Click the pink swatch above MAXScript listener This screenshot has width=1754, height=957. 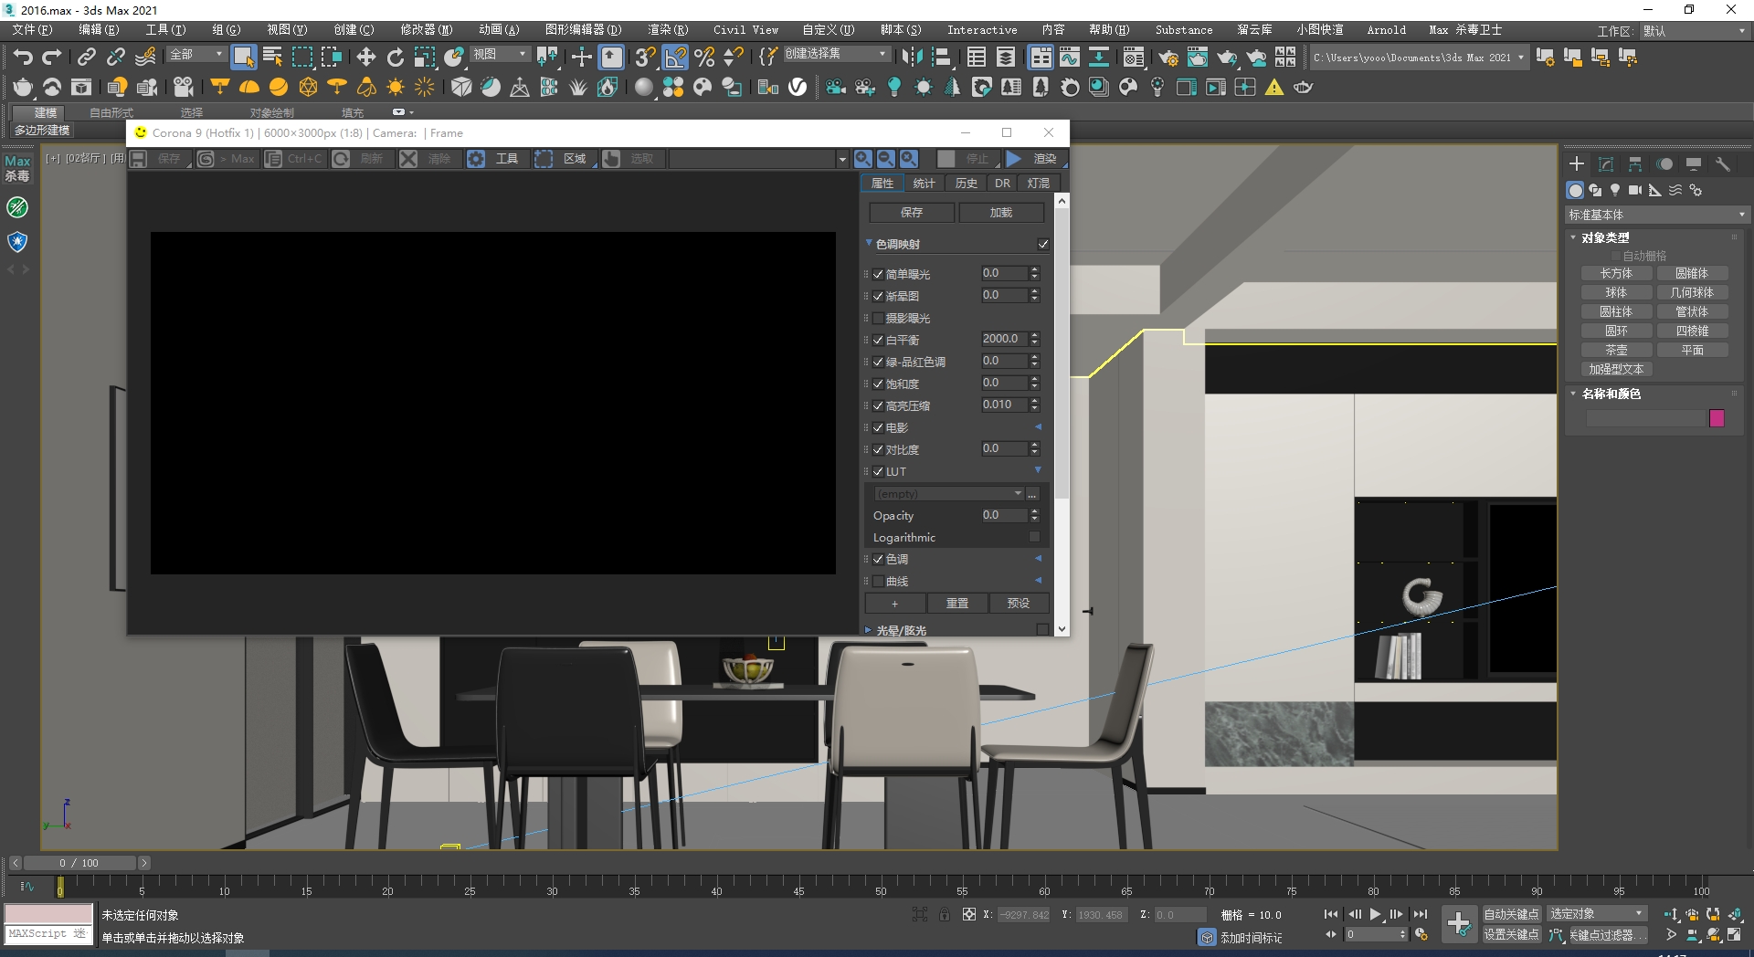coord(48,913)
